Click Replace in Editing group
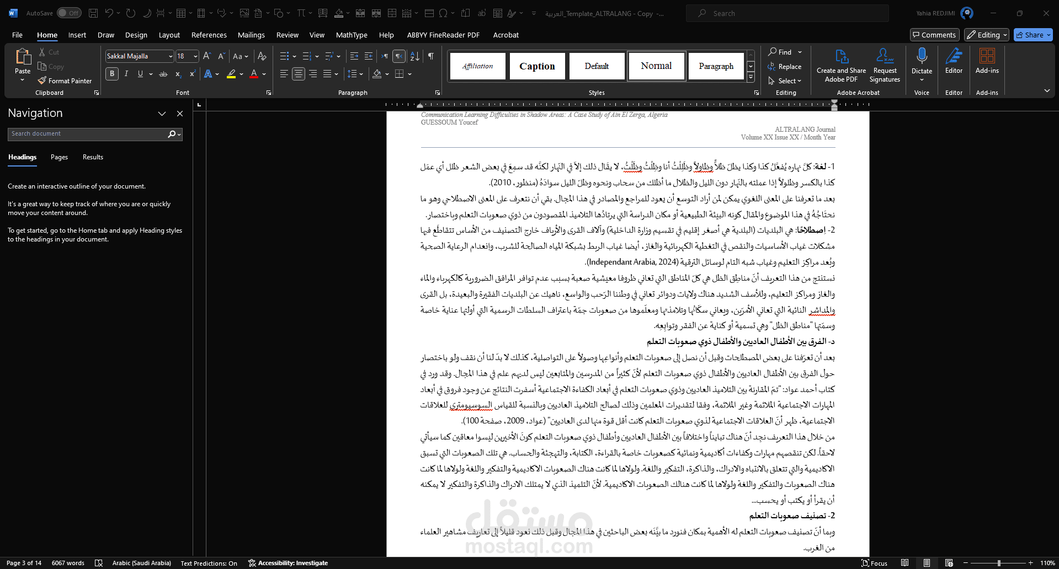 [x=784, y=66]
